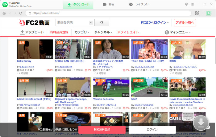216x137 pixels.
Task: Click the star badge on Allied Entertainment thumbnail
Action: pos(27,80)
